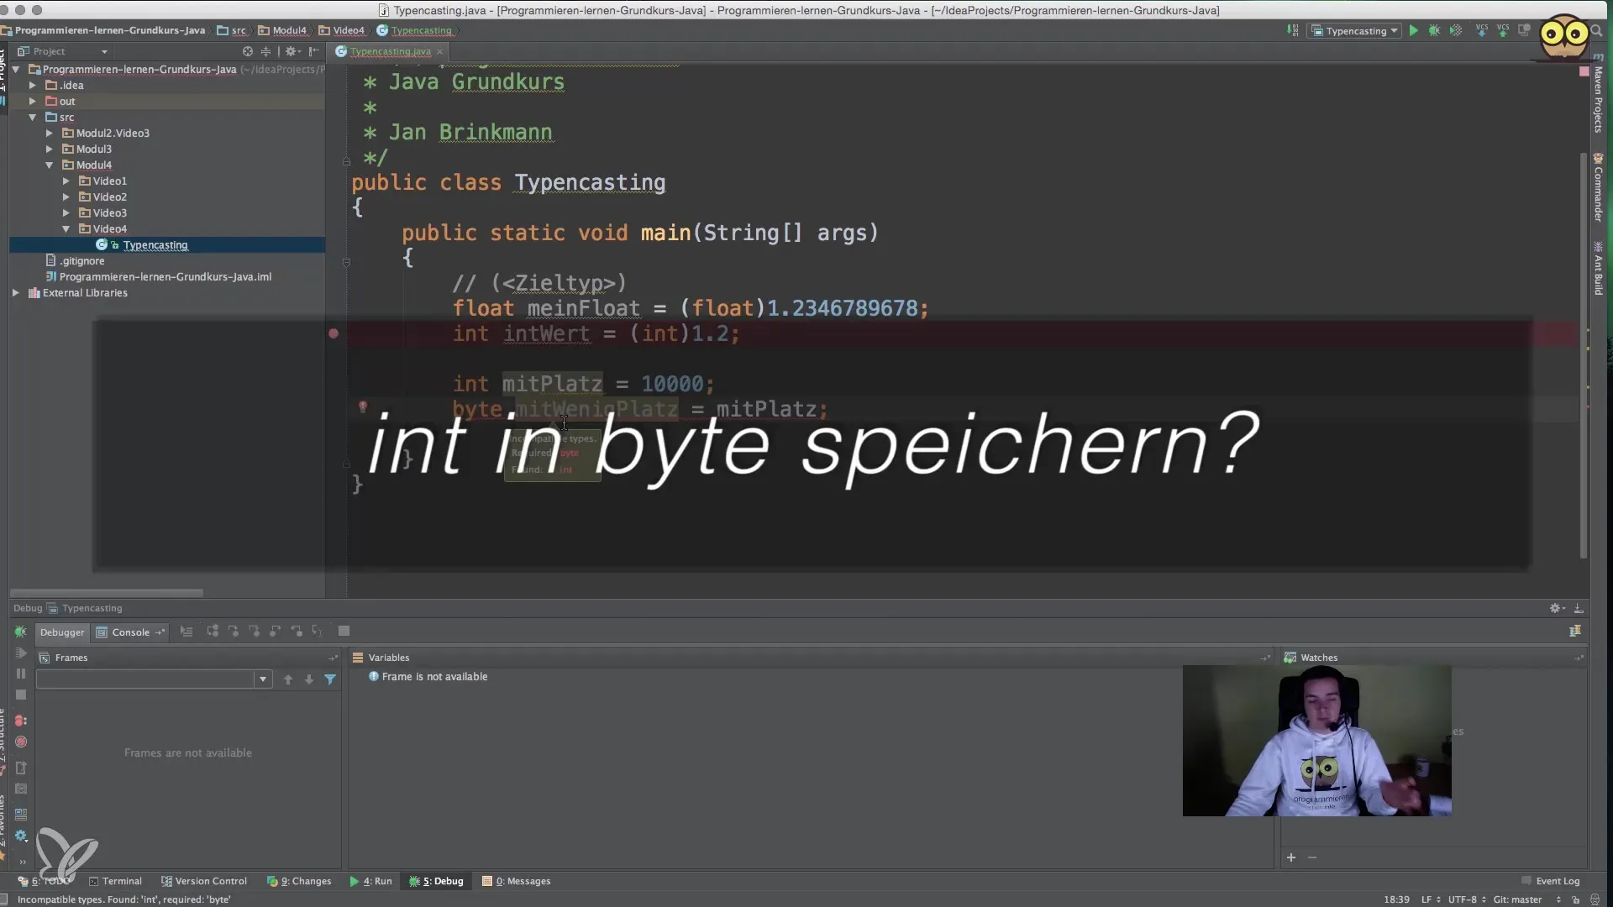
Task: Open the search everywhere magnifier
Action: 1597,30
